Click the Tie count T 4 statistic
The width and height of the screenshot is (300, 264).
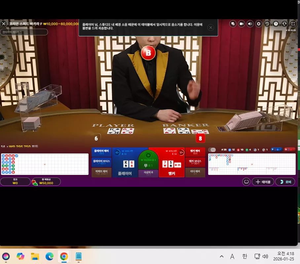tap(248, 150)
